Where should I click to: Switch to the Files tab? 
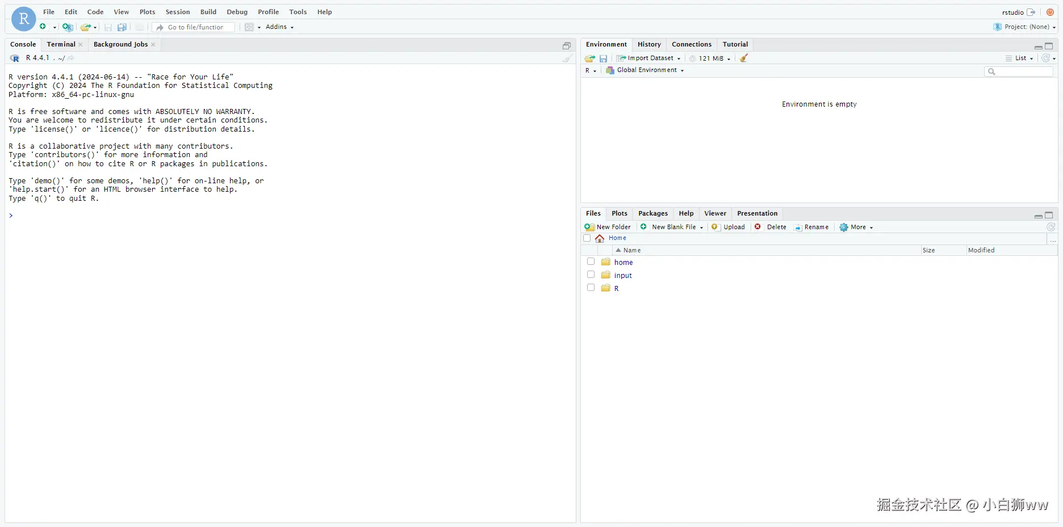coord(593,213)
